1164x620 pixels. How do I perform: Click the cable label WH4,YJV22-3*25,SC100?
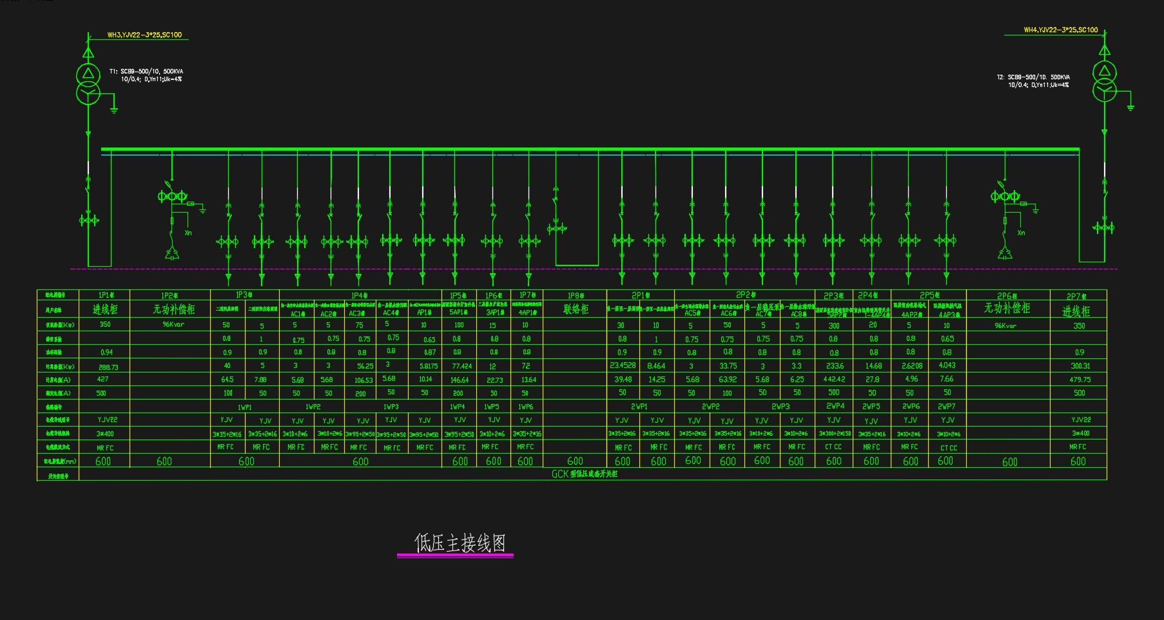[x=1061, y=30]
